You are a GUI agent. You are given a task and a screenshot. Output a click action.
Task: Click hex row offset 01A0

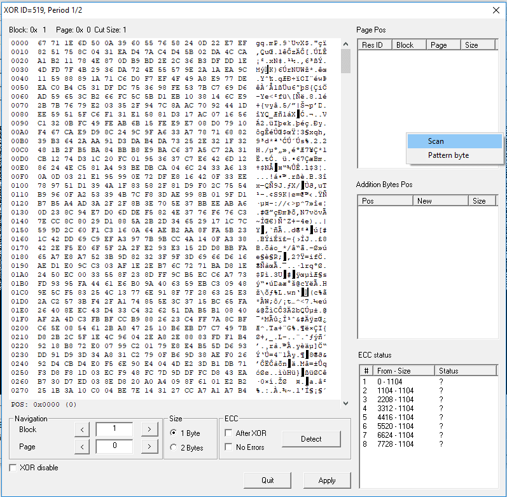(x=20, y=274)
